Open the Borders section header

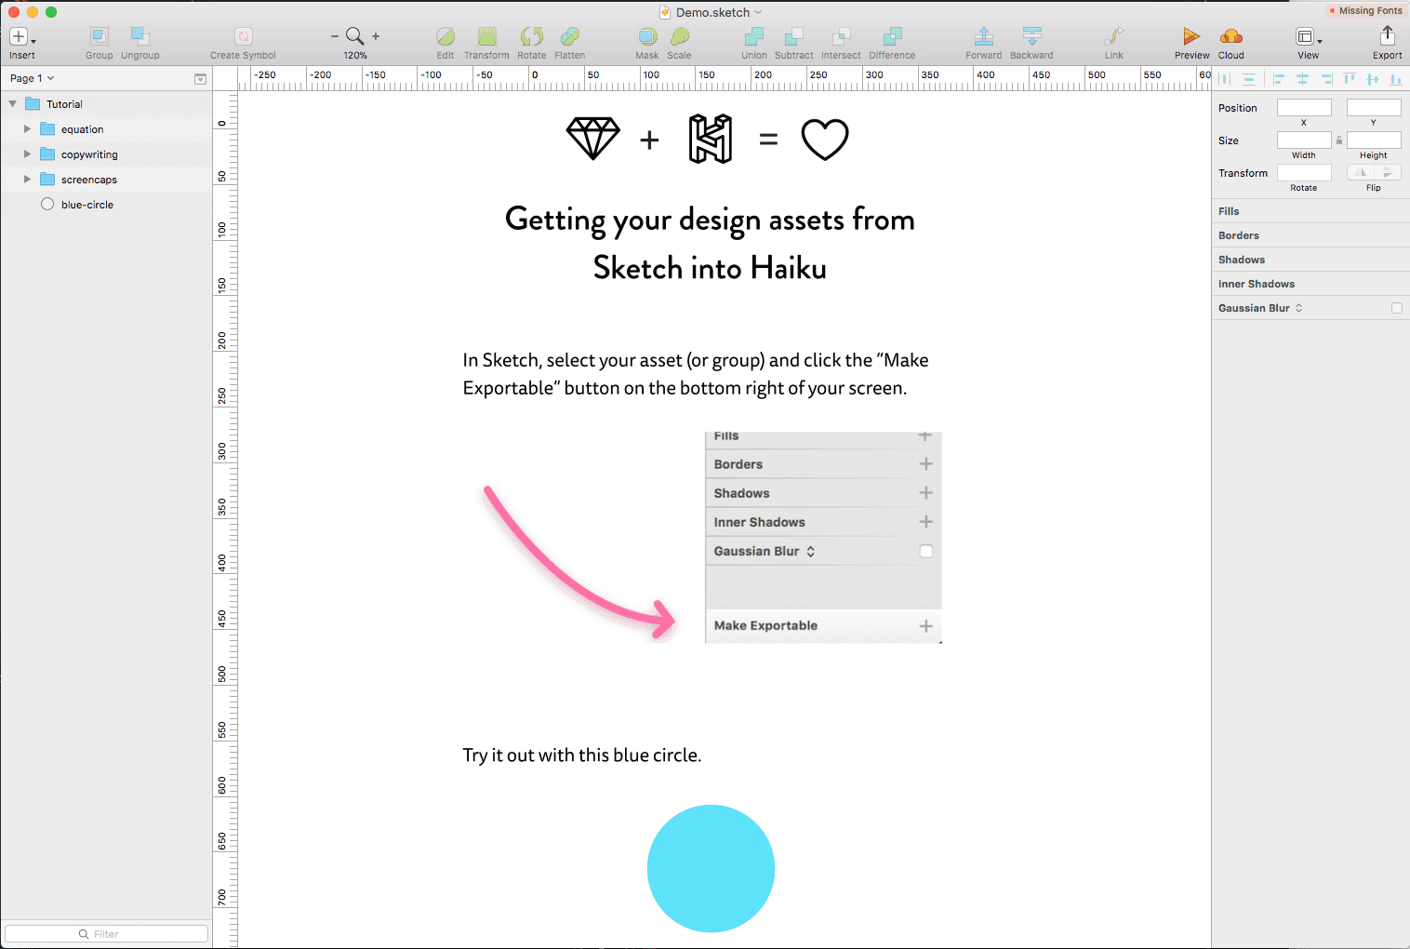(1310, 235)
